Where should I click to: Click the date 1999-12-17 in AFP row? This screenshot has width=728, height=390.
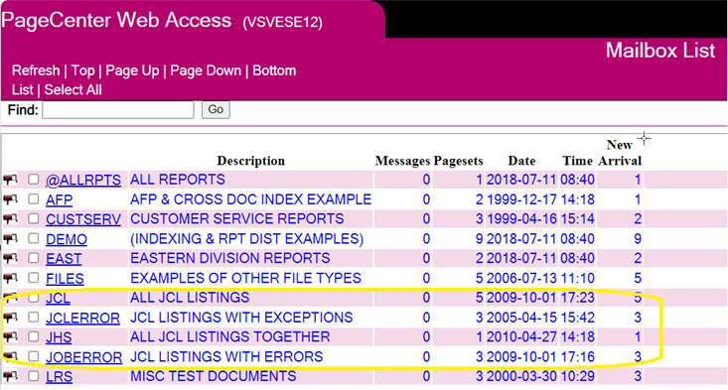(521, 199)
